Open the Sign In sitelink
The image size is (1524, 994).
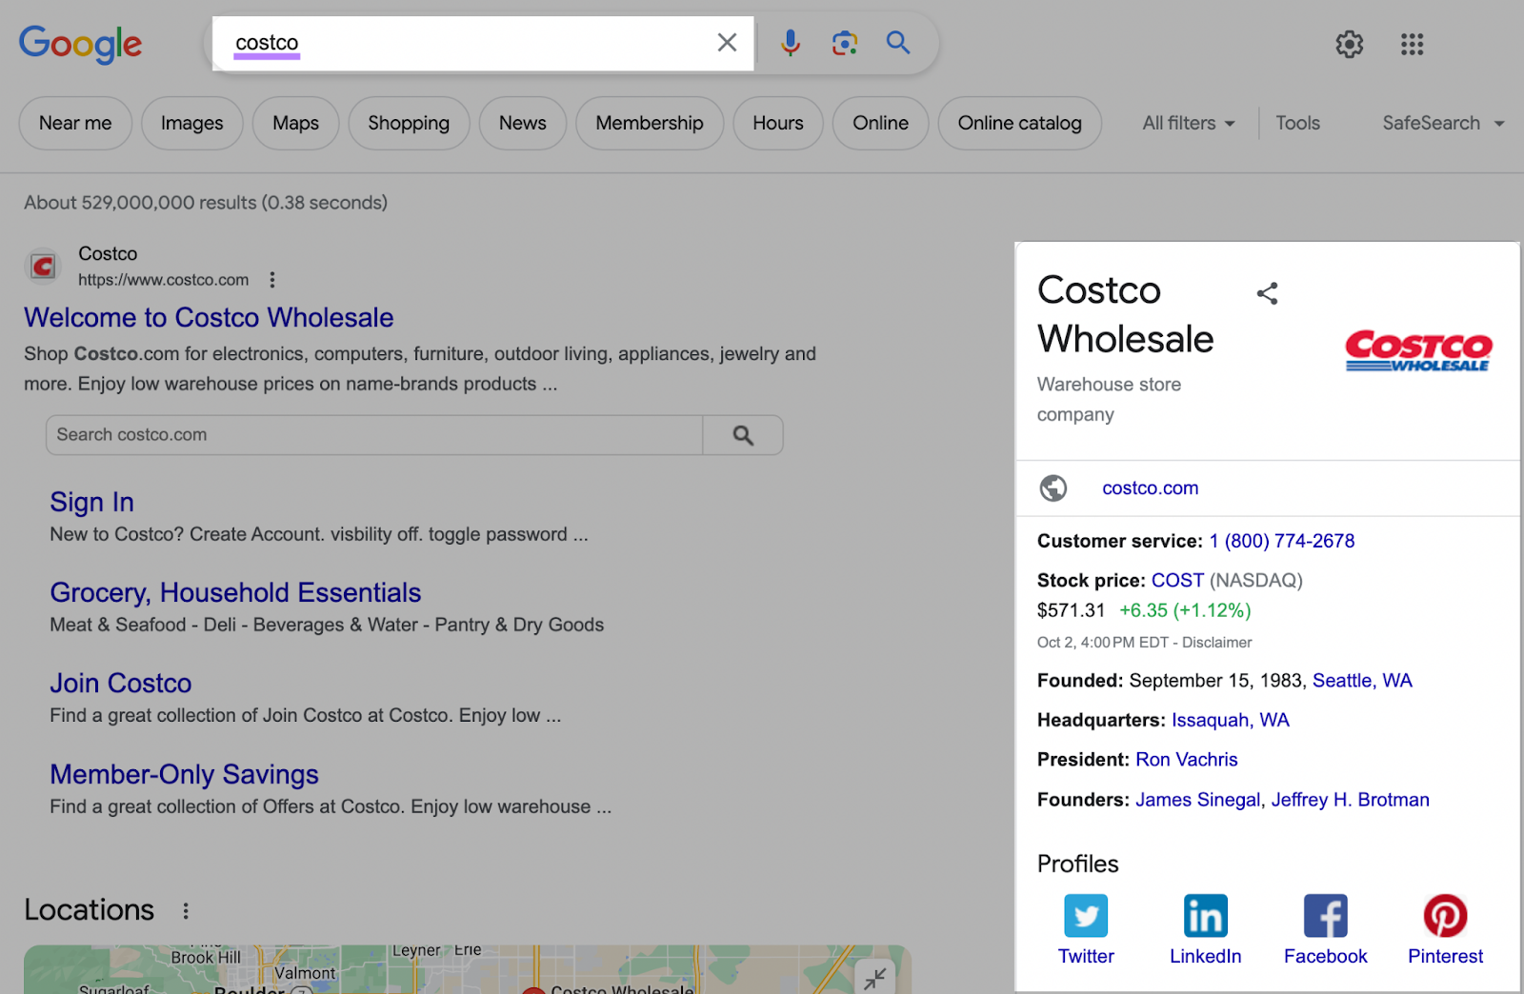(91, 502)
